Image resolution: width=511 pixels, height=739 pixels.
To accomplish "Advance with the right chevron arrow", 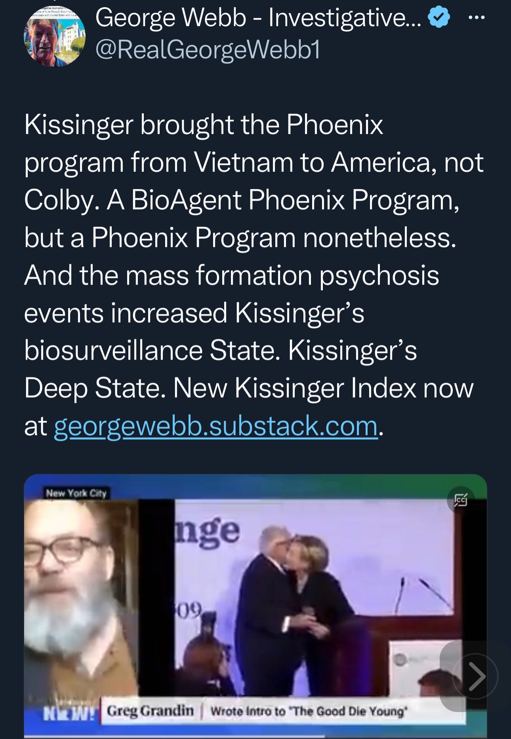I will point(475,676).
